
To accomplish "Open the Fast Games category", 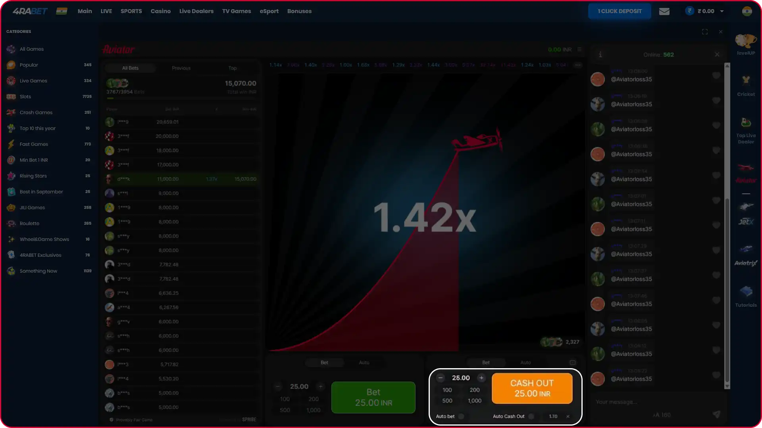I will (49, 144).
